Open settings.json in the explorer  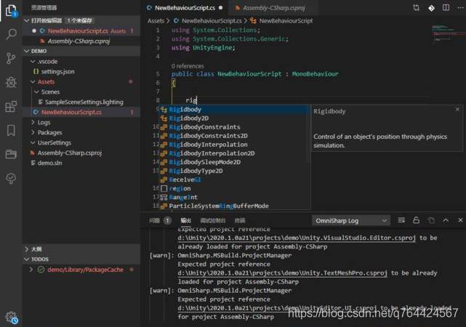[x=81, y=72]
